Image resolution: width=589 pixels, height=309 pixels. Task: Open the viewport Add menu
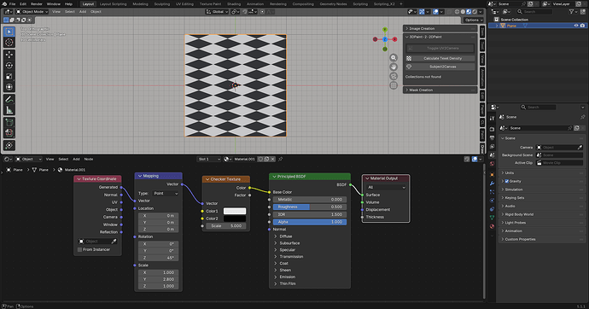point(83,12)
